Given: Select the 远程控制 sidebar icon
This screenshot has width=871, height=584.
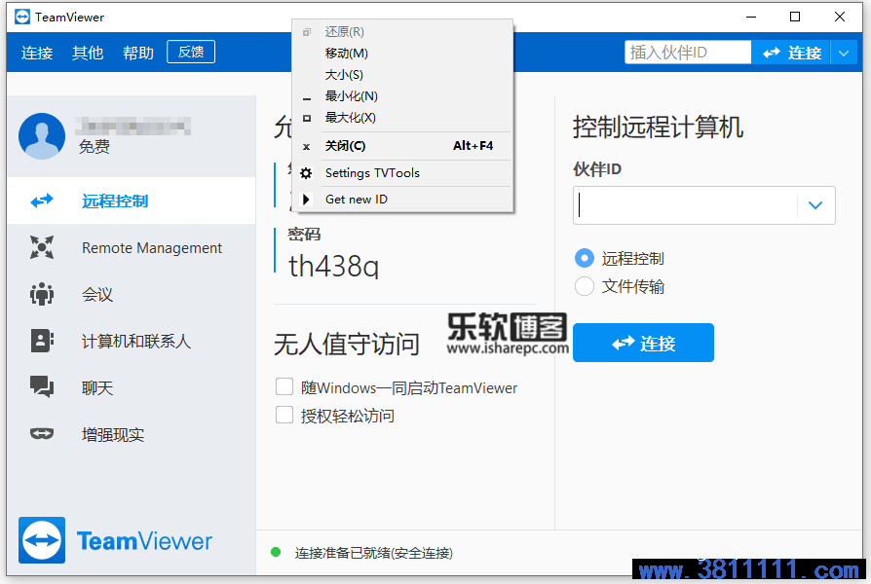Looking at the screenshot, I should point(41,200).
